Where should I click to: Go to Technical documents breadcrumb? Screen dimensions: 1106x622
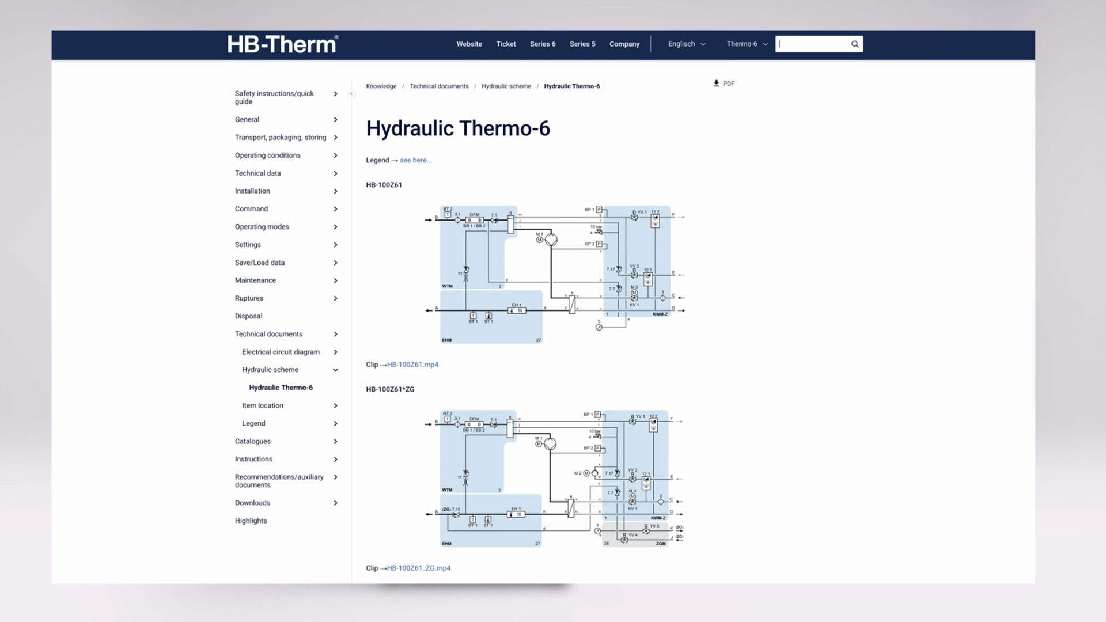439,86
